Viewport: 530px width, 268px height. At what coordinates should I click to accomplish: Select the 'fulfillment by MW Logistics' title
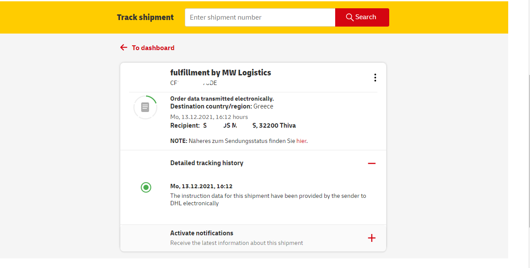pos(221,73)
